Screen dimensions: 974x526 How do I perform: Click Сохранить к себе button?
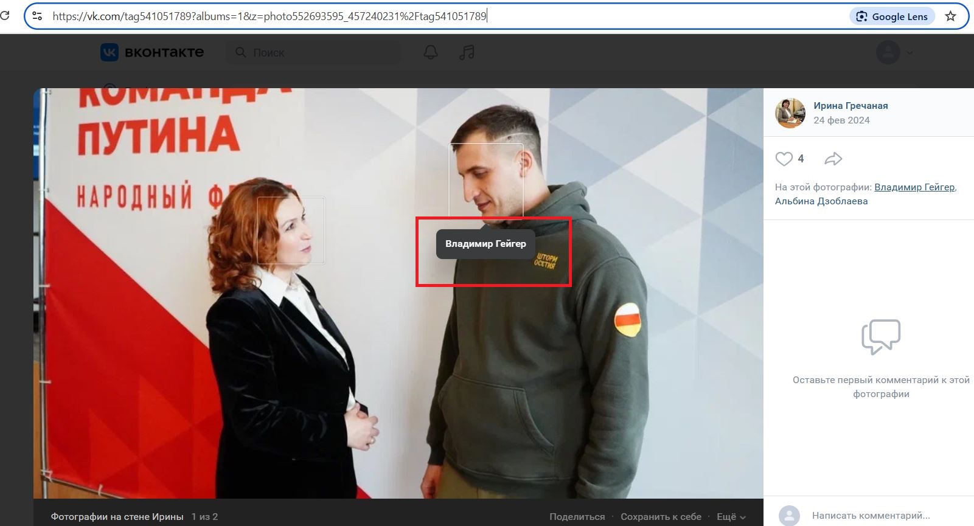pyautogui.click(x=661, y=517)
